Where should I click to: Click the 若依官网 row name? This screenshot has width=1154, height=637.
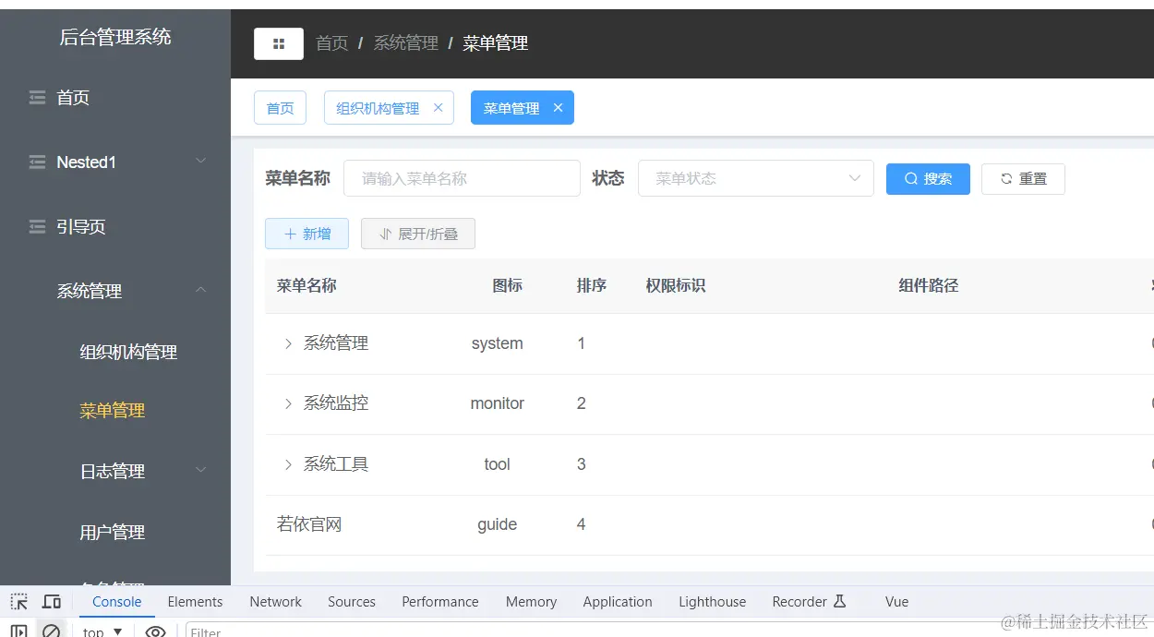pyautogui.click(x=309, y=524)
